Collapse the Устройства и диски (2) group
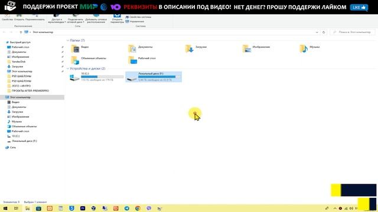The image size is (378, 212). point(68,68)
